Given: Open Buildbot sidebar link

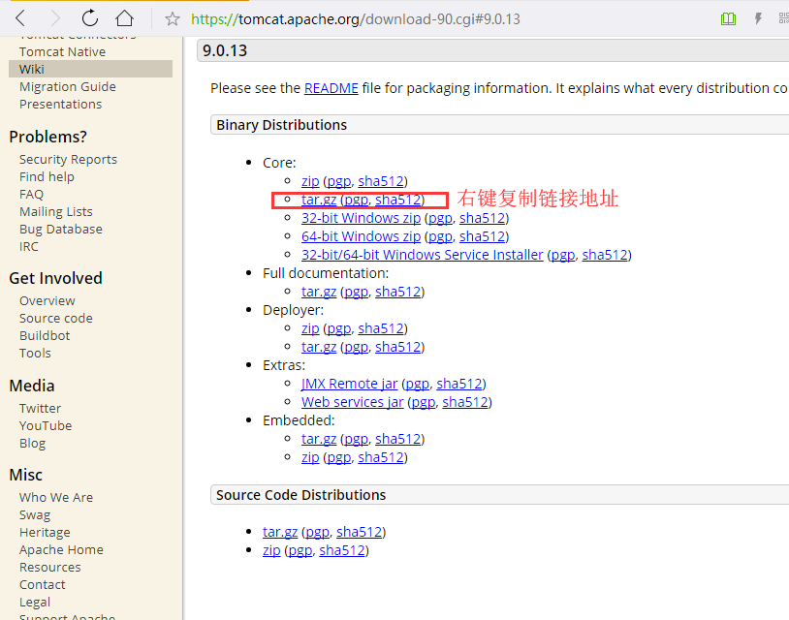Looking at the screenshot, I should click(x=45, y=335).
